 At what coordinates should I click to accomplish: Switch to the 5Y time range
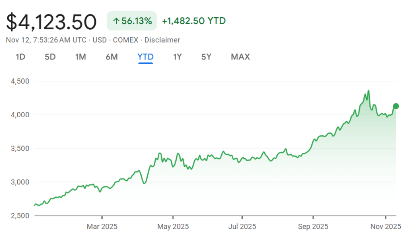coord(206,57)
